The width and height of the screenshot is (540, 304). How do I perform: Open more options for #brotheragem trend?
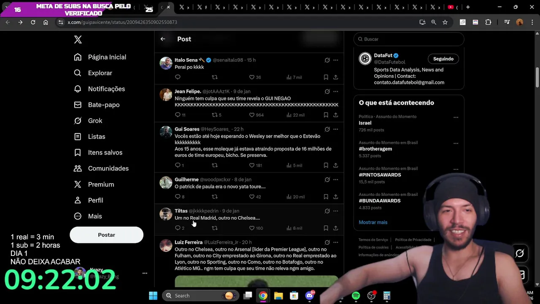coord(456,144)
